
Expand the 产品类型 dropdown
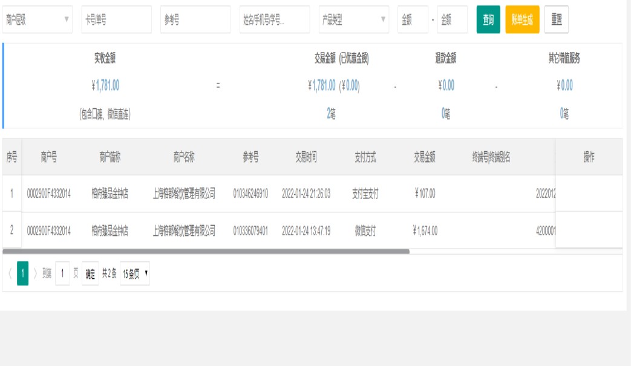pyautogui.click(x=353, y=20)
